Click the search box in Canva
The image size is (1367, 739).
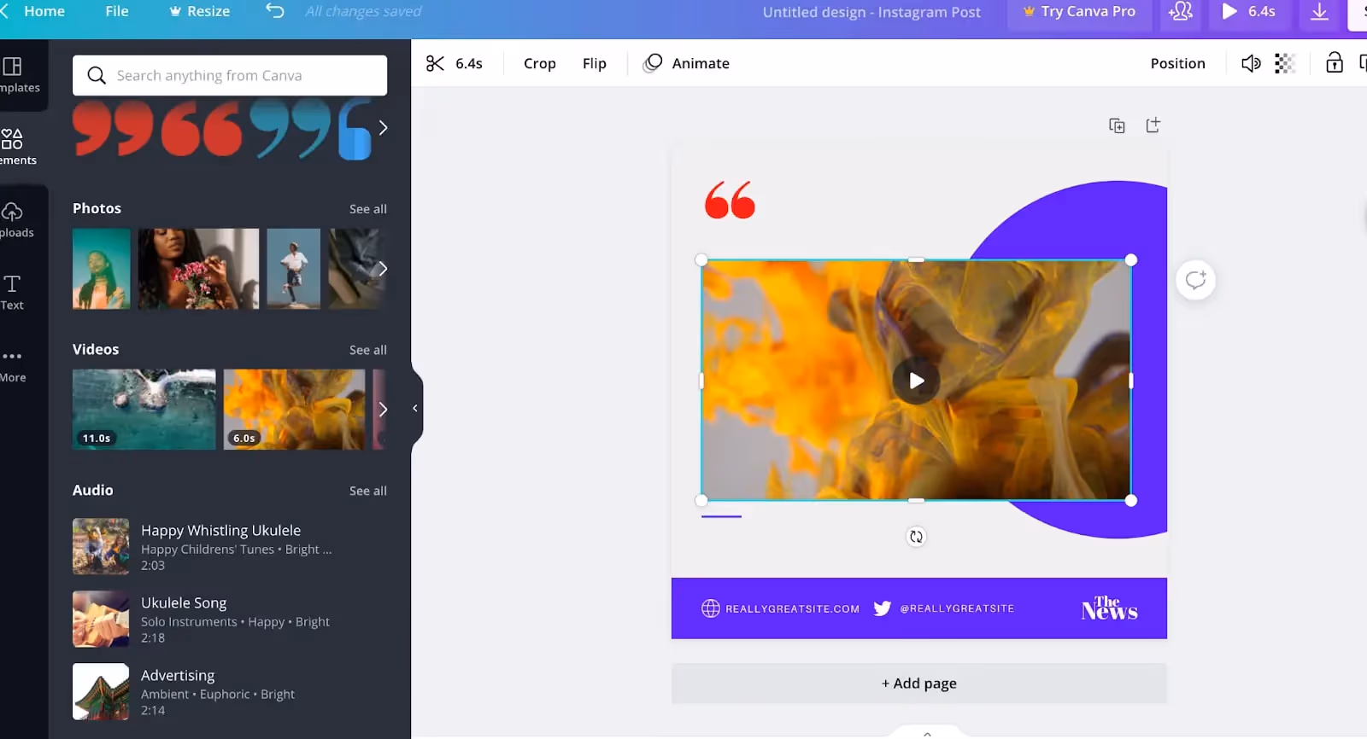point(230,75)
